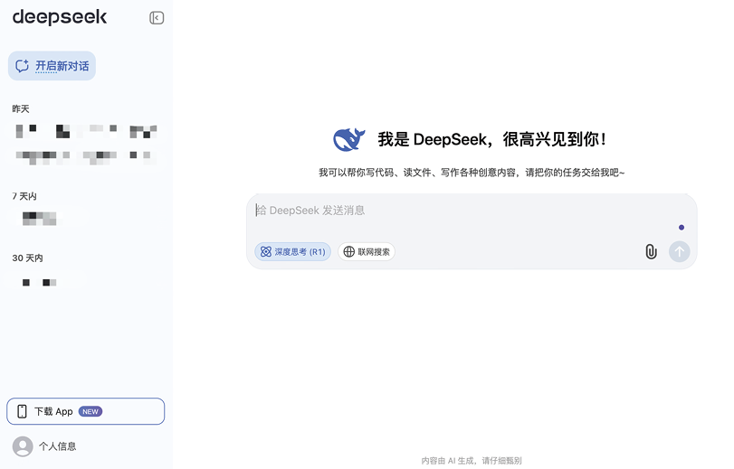Open the first blurred conversation under 昨天
The height and width of the screenshot is (469, 734).
coord(86,131)
